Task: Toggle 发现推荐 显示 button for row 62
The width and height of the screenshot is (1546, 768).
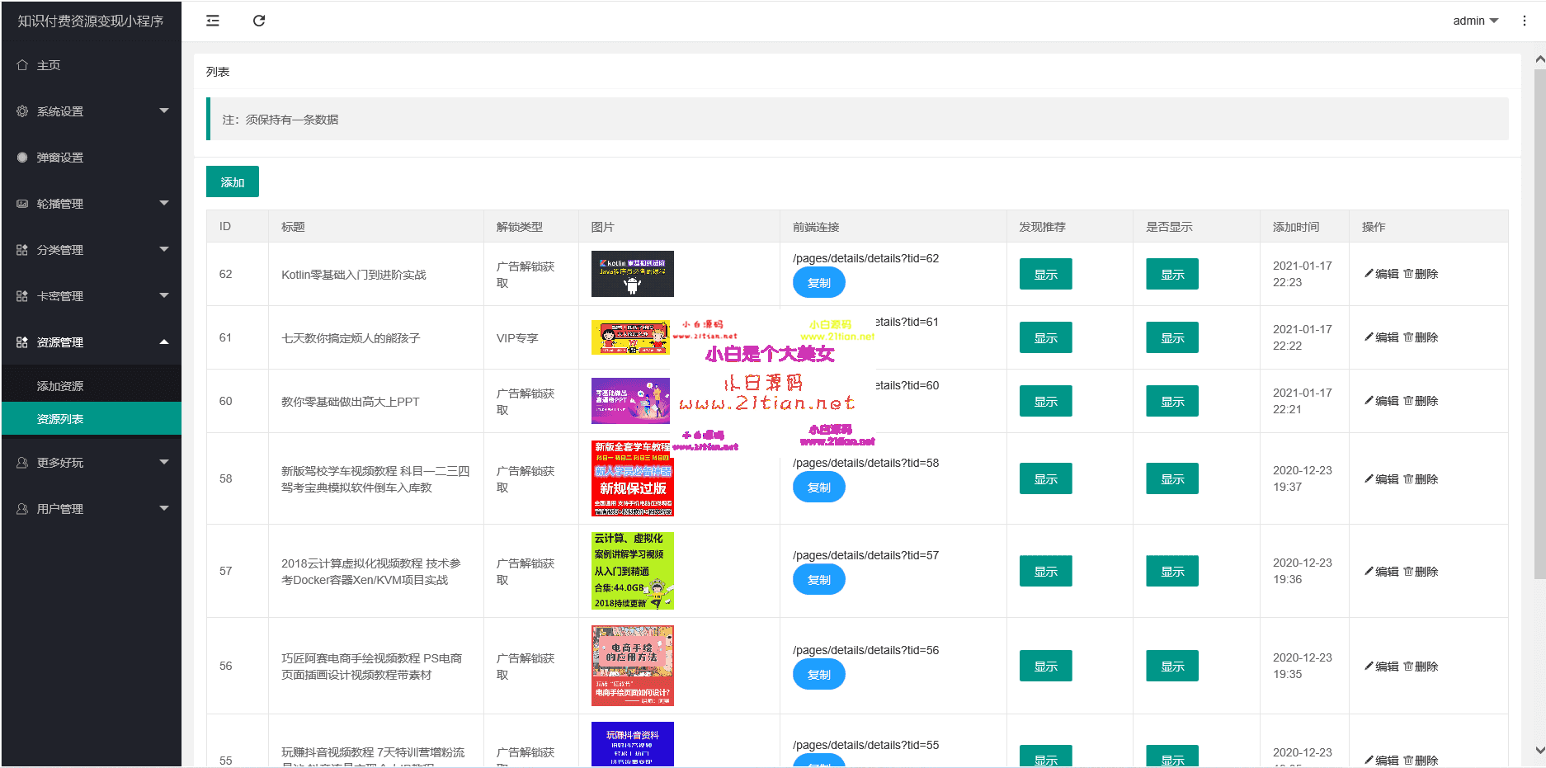Action: tap(1045, 274)
